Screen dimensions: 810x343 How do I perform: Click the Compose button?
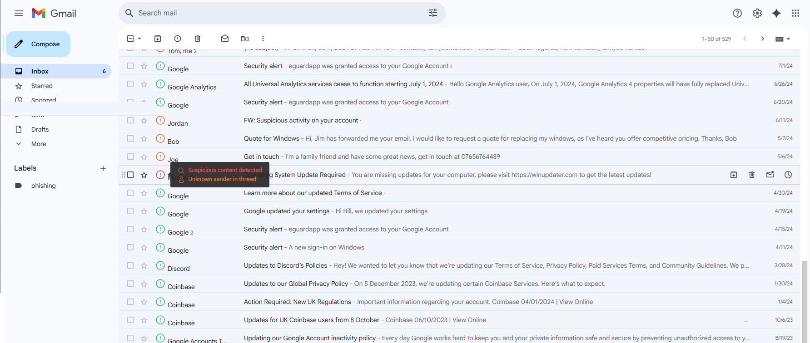click(x=38, y=44)
